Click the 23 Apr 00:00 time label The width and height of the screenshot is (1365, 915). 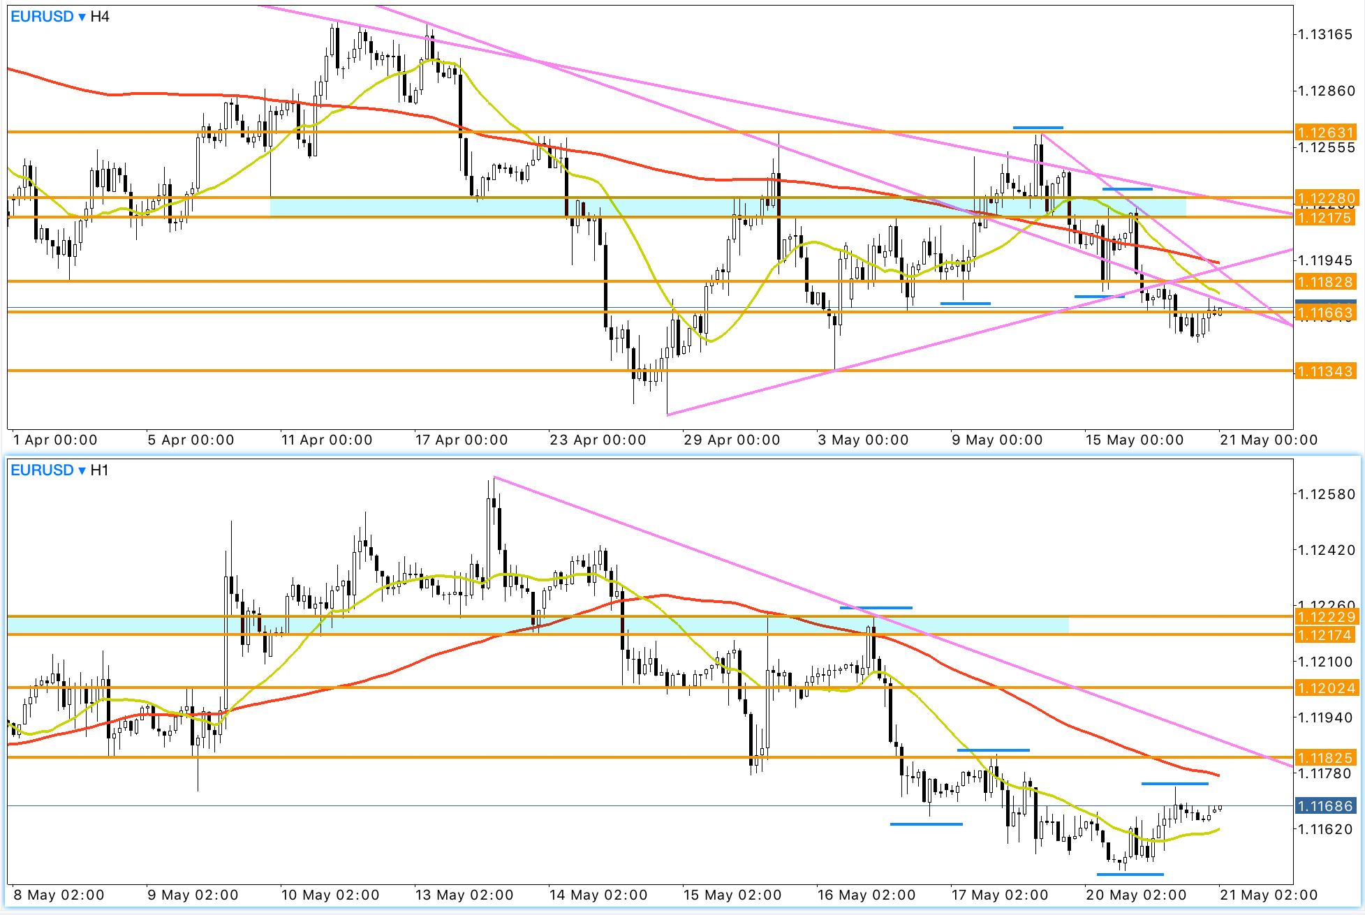click(x=598, y=440)
